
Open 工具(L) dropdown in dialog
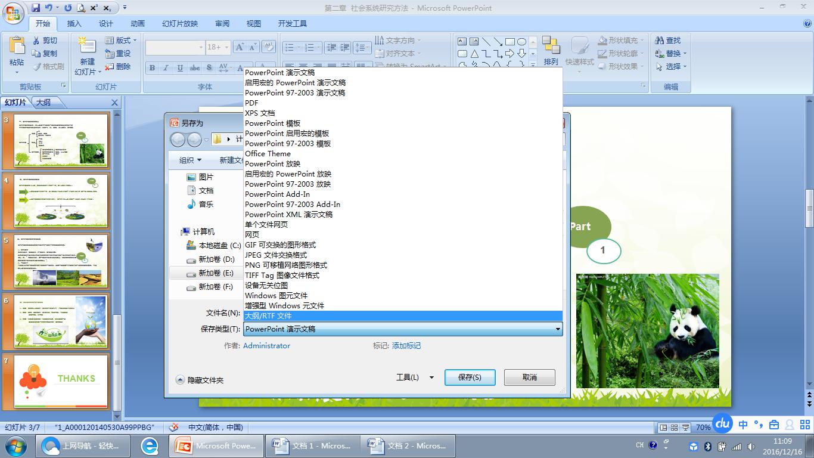pyautogui.click(x=415, y=377)
